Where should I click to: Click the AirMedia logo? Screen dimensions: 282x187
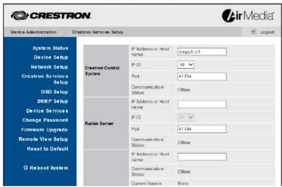point(248,16)
